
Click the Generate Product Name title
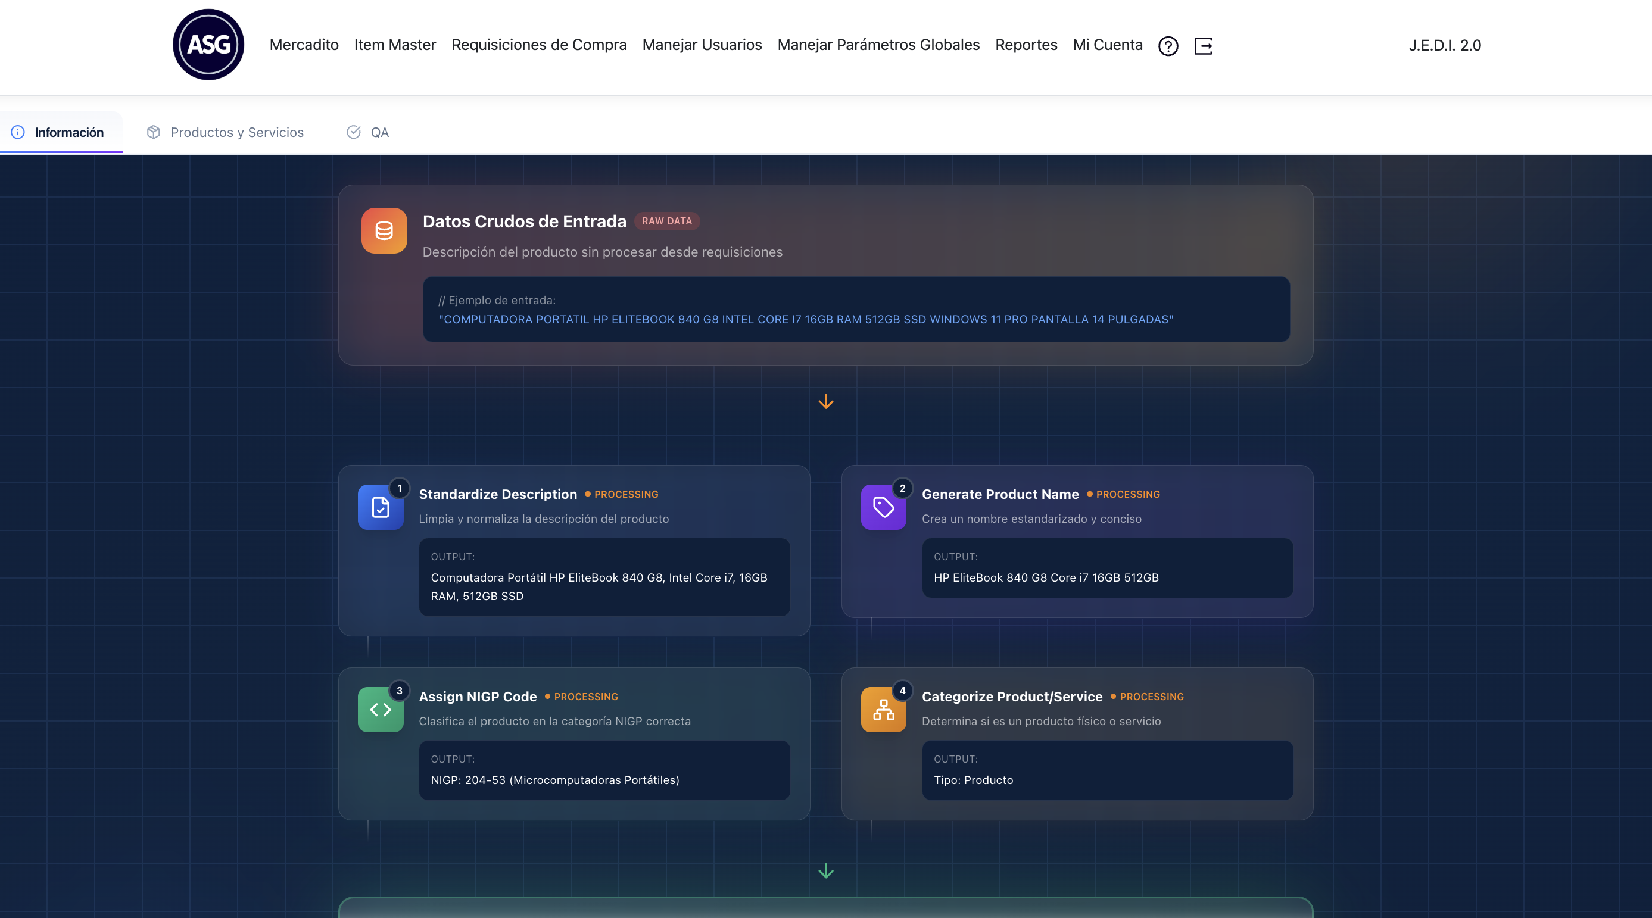[1000, 494]
